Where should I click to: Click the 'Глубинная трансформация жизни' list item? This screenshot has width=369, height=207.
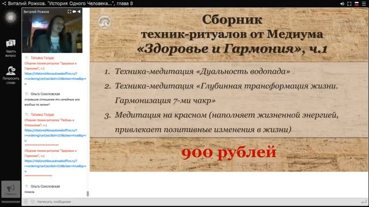click(x=221, y=93)
